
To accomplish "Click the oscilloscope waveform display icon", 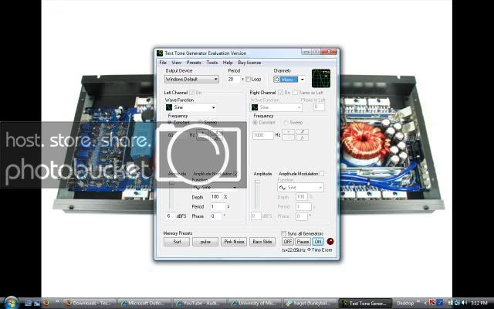I will 321,79.
